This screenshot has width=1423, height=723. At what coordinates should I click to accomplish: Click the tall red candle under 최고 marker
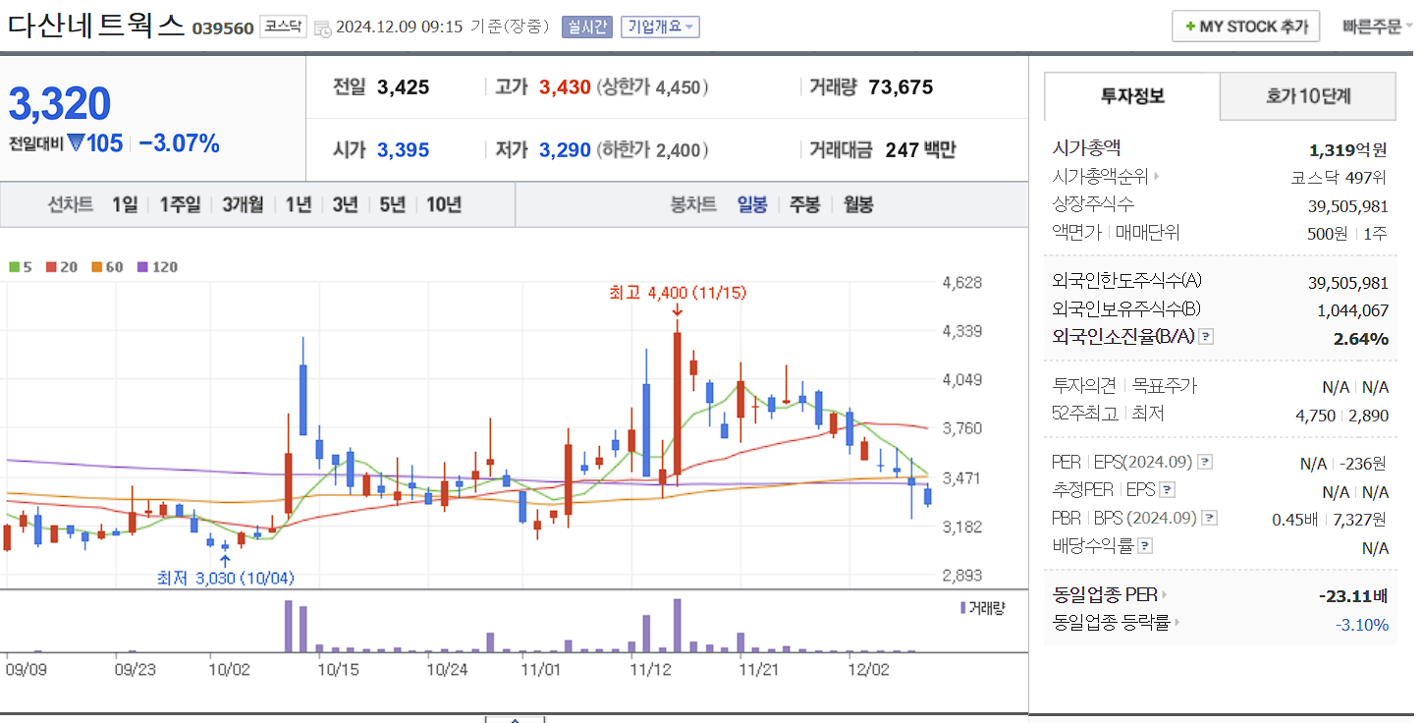tap(678, 404)
